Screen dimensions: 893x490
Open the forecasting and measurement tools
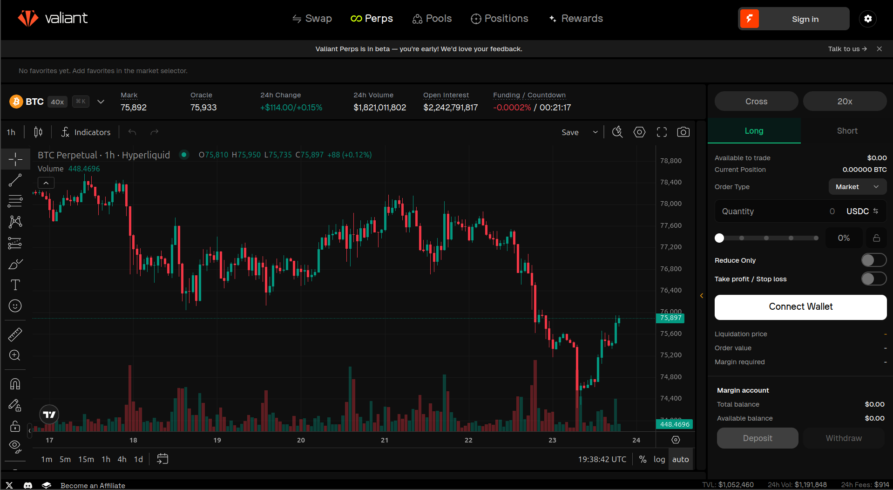click(15, 243)
